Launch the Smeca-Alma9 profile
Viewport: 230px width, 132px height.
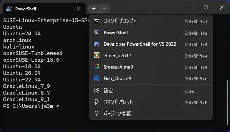(150, 67)
